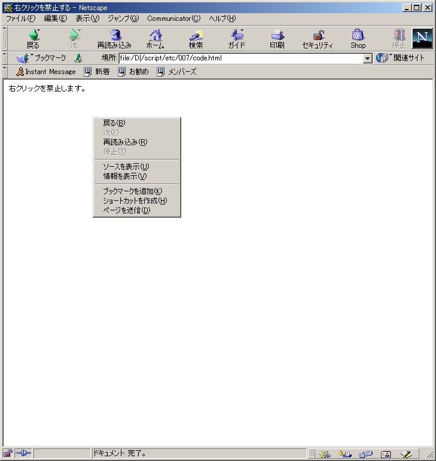
Task: Open the 編集(E) menu
Action: tap(55, 19)
